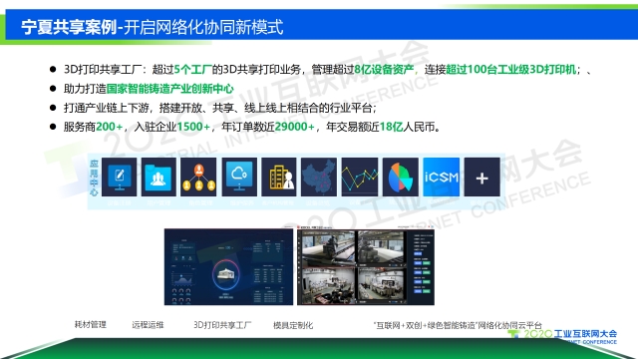
Task: Click the 3D打印共享工厂 label below images
Action: [x=222, y=325]
